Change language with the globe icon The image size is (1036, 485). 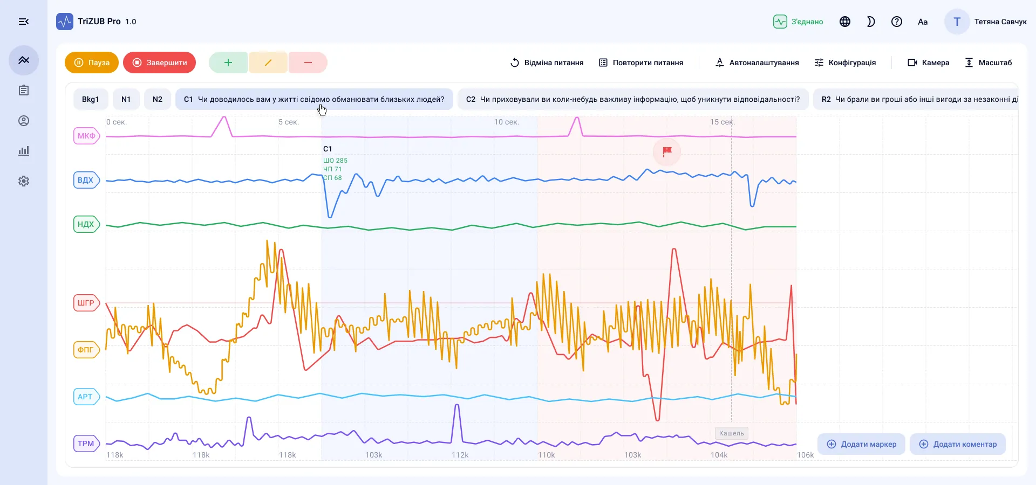click(x=845, y=22)
